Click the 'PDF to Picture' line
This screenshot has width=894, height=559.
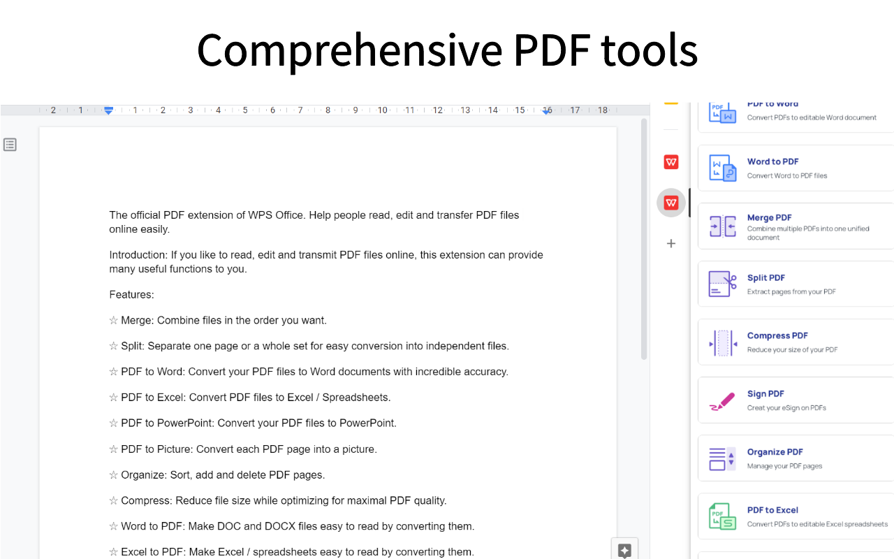point(243,449)
